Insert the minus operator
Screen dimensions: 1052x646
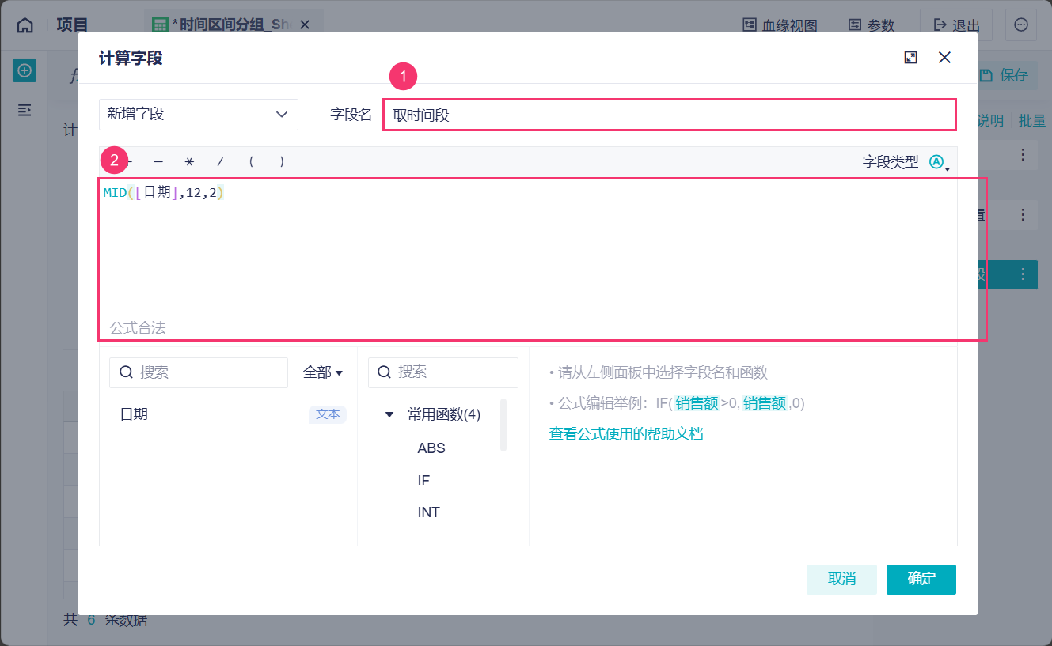point(158,162)
